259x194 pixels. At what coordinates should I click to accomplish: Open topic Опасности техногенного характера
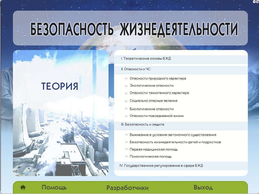pyautogui.click(x=159, y=93)
